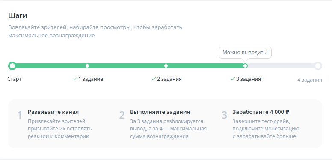Click the green checkmark beside 1 задание
This screenshot has width=332, height=160.
pos(75,79)
